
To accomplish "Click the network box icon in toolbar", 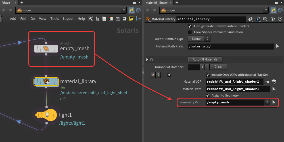I will [124, 19].
